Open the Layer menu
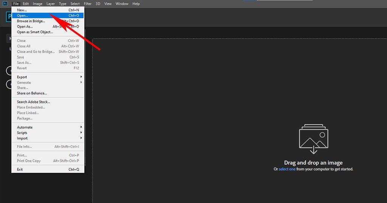Viewport: 387px width, 203px height. (x=51, y=4)
